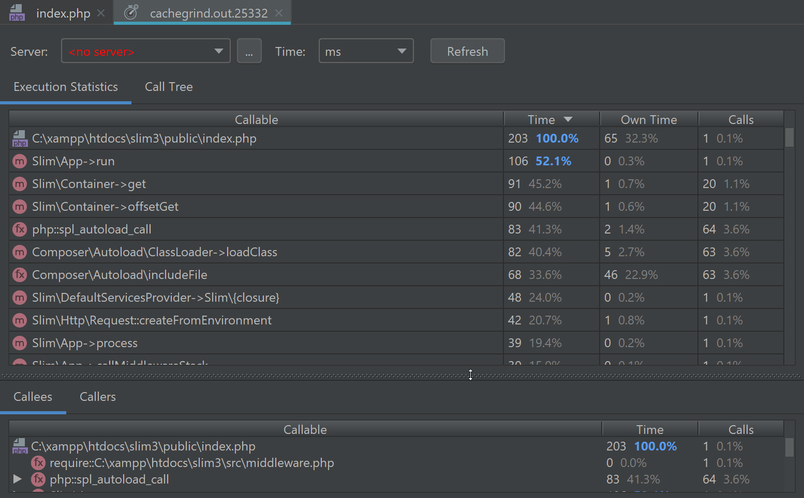Click the function icon beside php::spl_autoload_call in top table
The width and height of the screenshot is (804, 498).
click(x=20, y=229)
